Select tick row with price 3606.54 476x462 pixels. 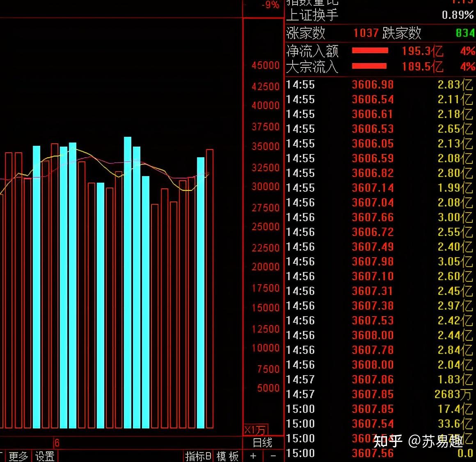tap(380, 100)
